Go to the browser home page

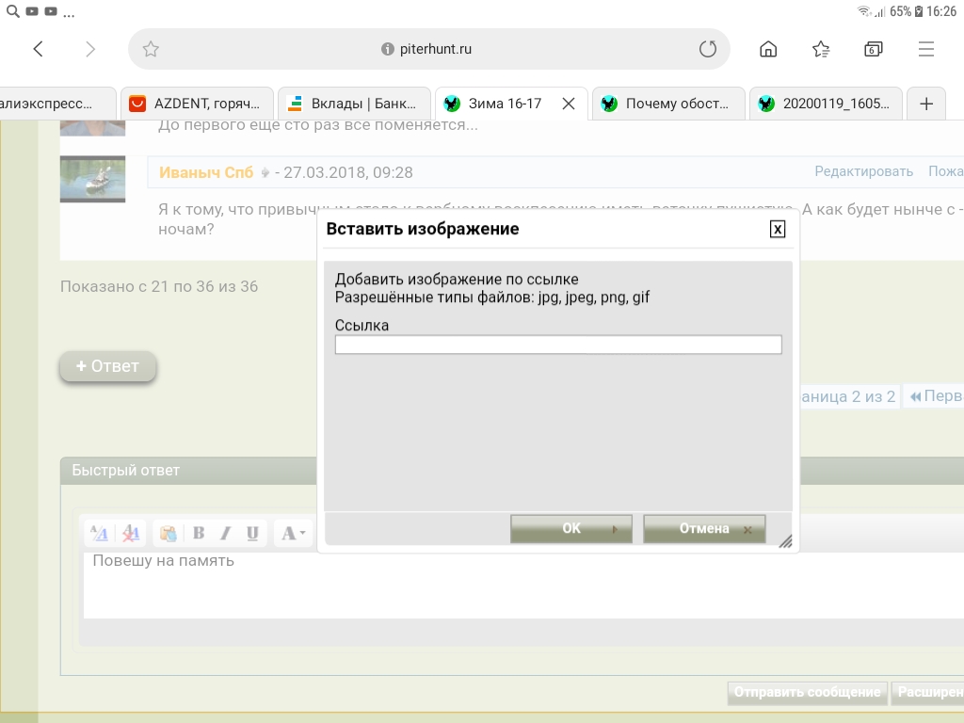pyautogui.click(x=768, y=49)
